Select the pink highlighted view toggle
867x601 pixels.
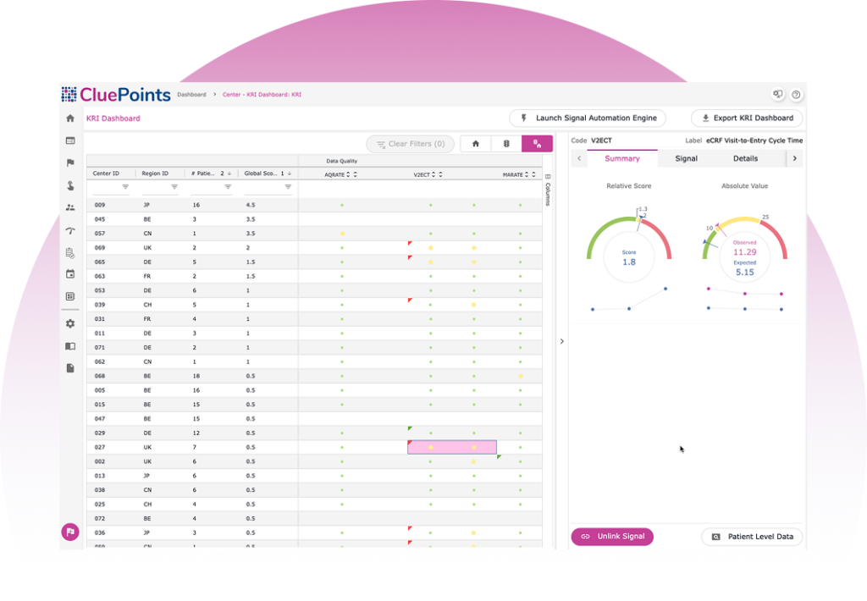[x=537, y=144]
